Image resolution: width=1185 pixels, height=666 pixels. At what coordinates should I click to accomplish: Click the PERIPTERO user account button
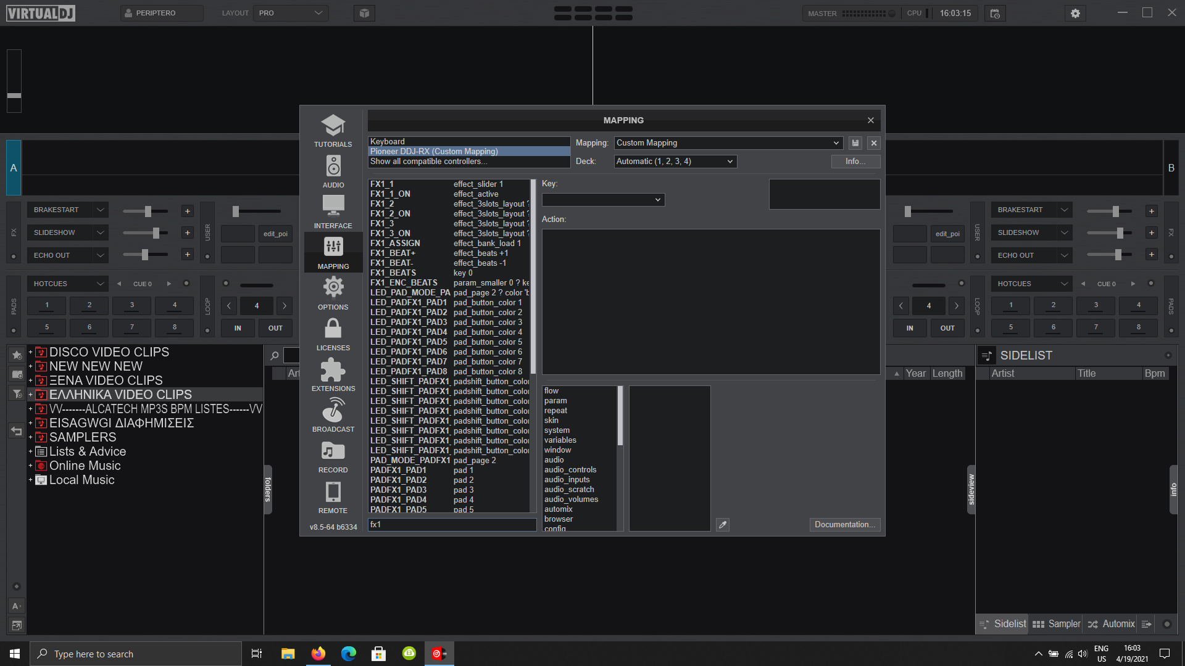[162, 13]
